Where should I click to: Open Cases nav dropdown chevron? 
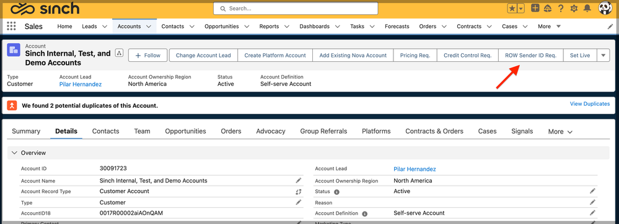525,27
